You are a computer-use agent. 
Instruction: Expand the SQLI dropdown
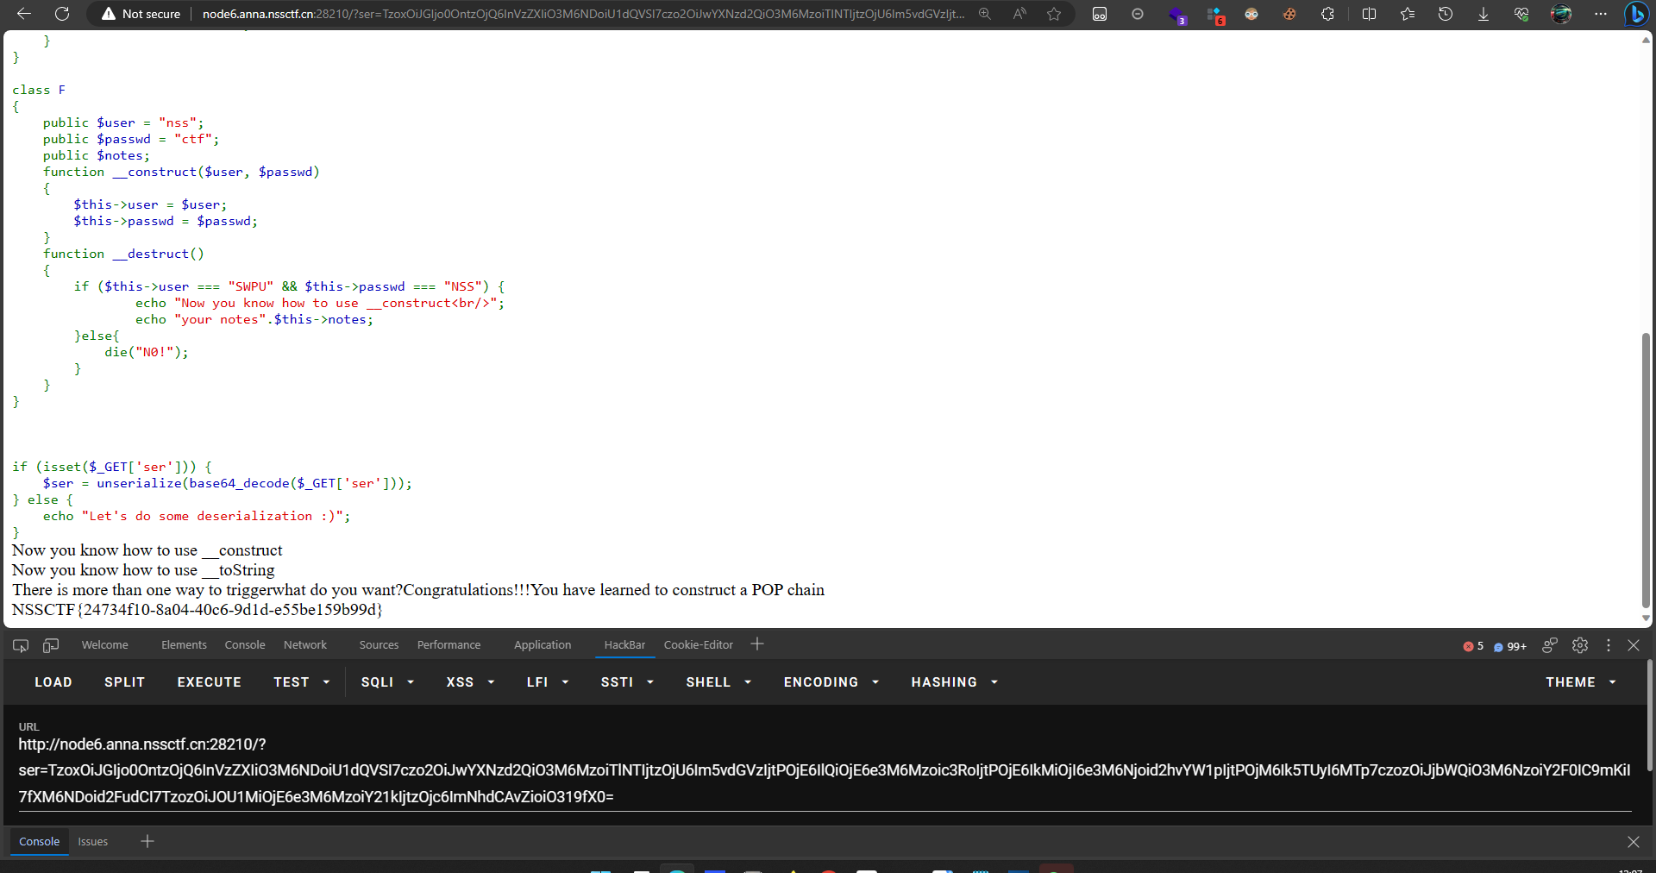tap(387, 682)
